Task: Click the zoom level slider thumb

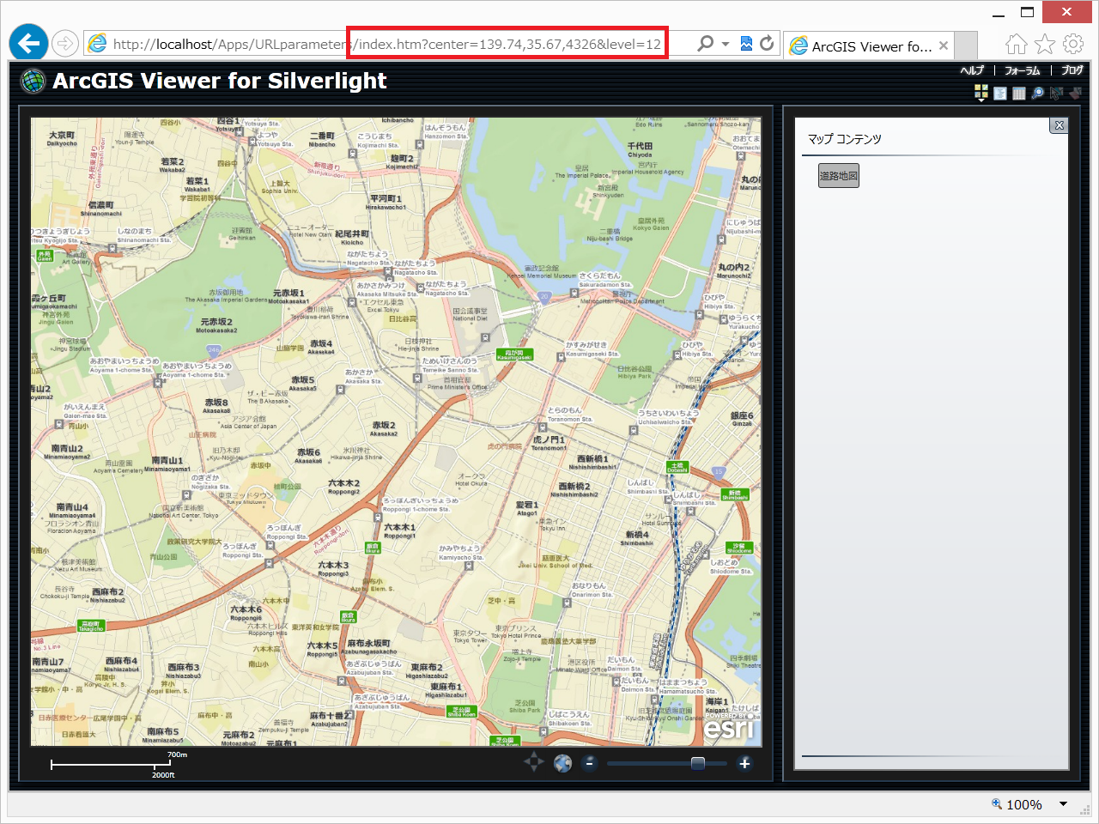Action: [698, 763]
